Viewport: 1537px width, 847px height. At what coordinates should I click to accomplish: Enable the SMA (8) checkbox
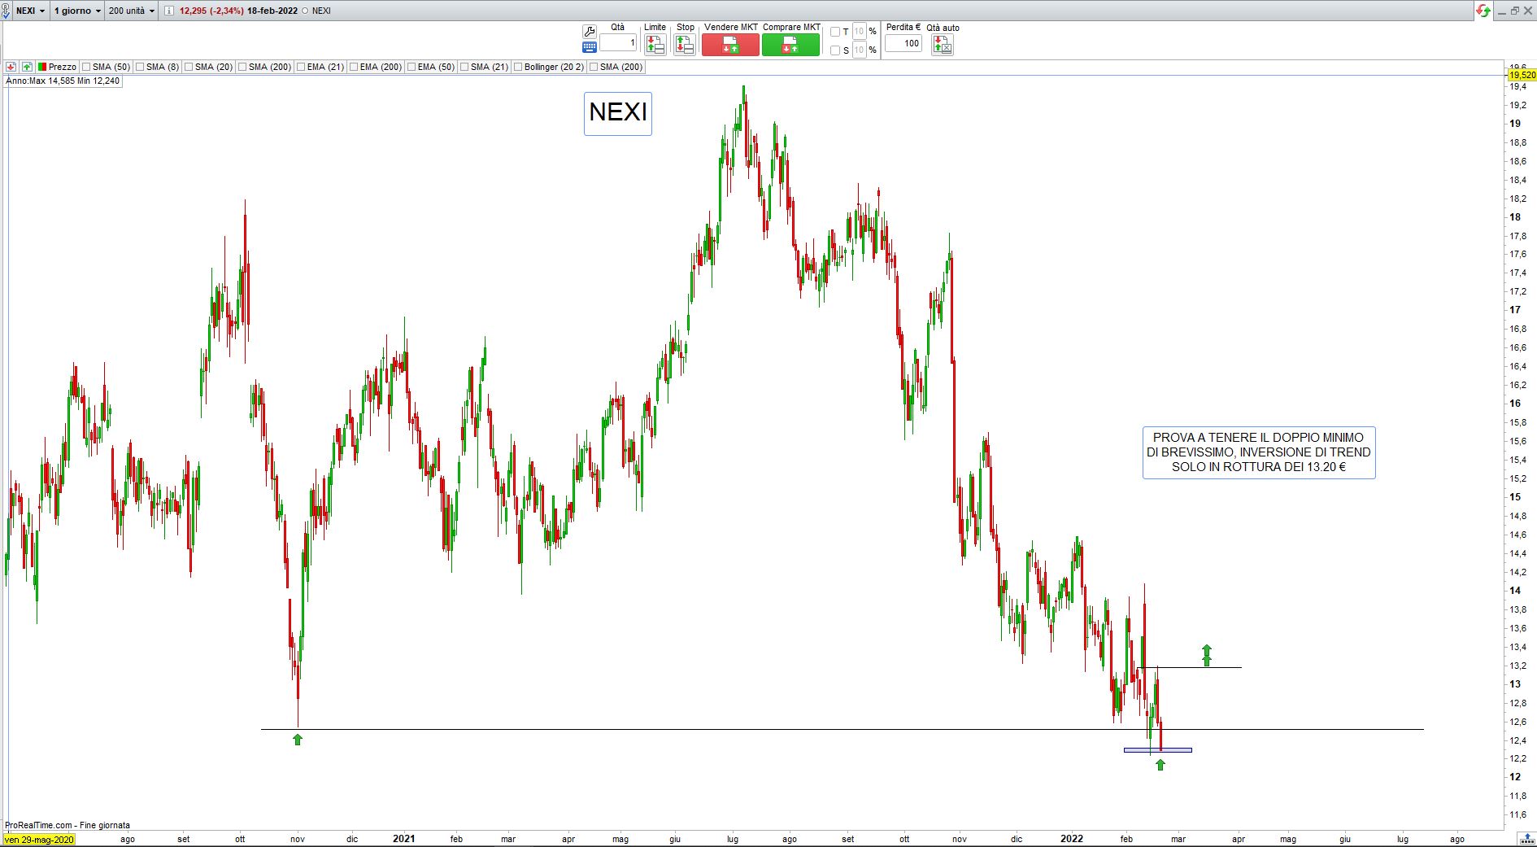[140, 67]
